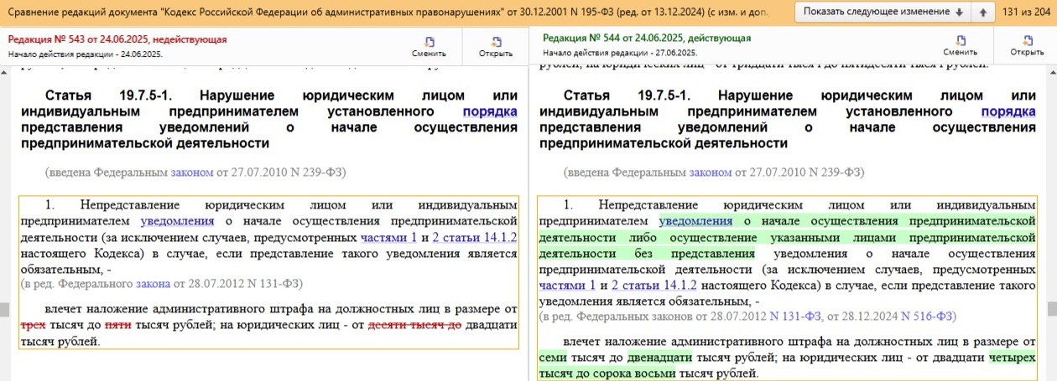Click right pane 'Начало действия редакции - 27.06.2025.'
The width and height of the screenshot is (1057, 381).
(620, 54)
